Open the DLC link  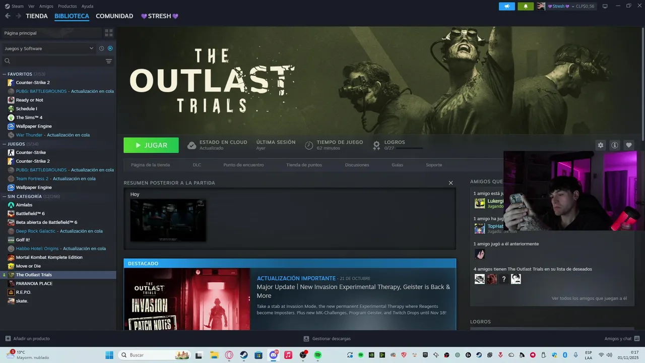197,165
